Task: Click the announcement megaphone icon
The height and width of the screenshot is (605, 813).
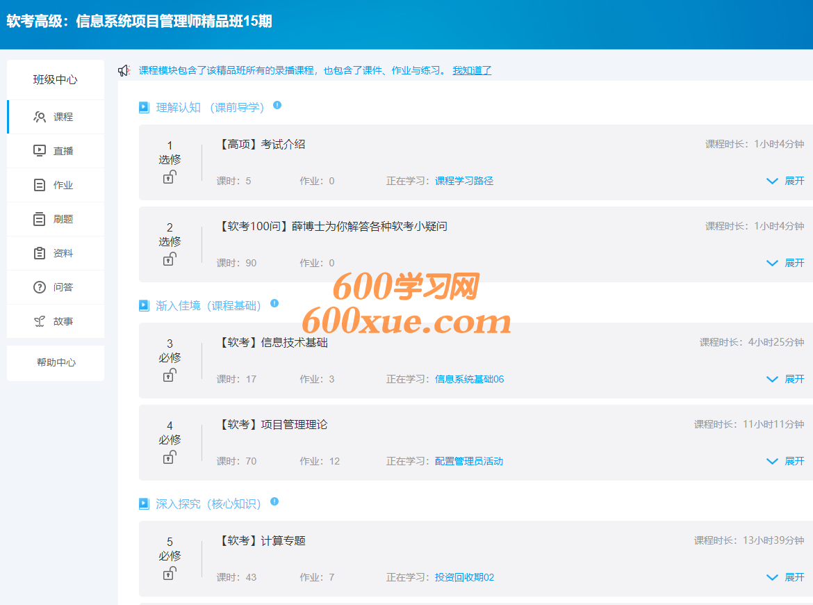Action: pos(124,70)
